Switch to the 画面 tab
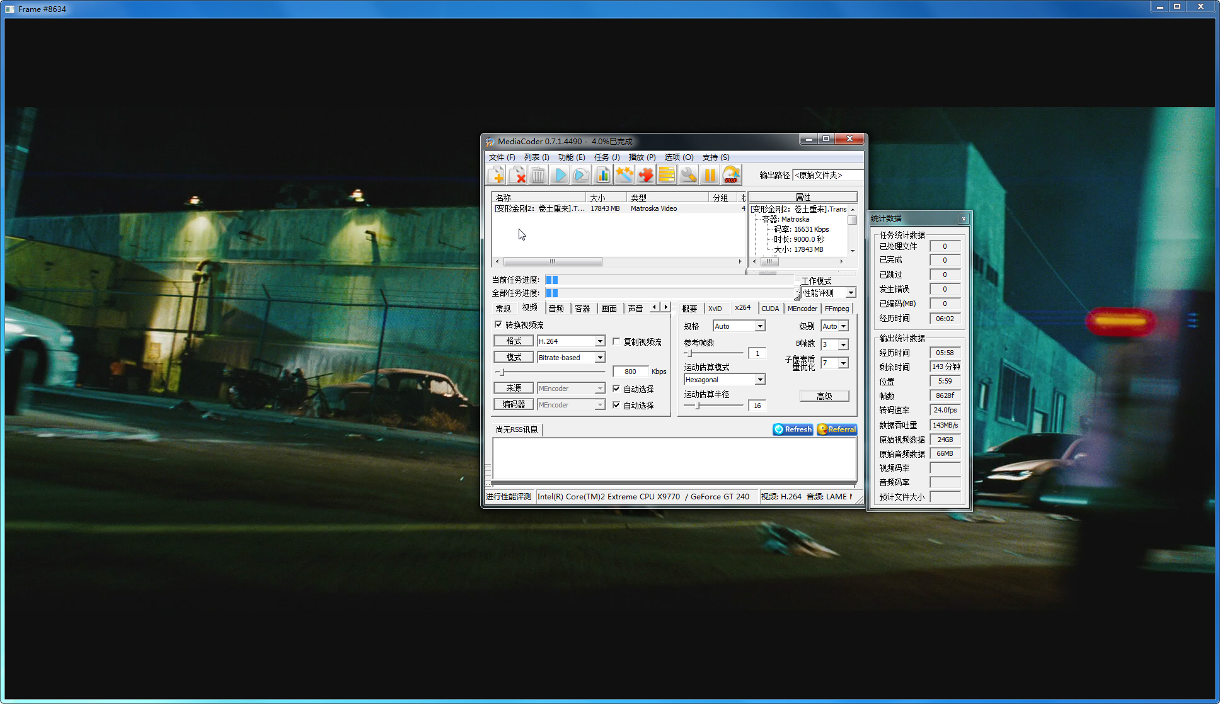 point(609,309)
